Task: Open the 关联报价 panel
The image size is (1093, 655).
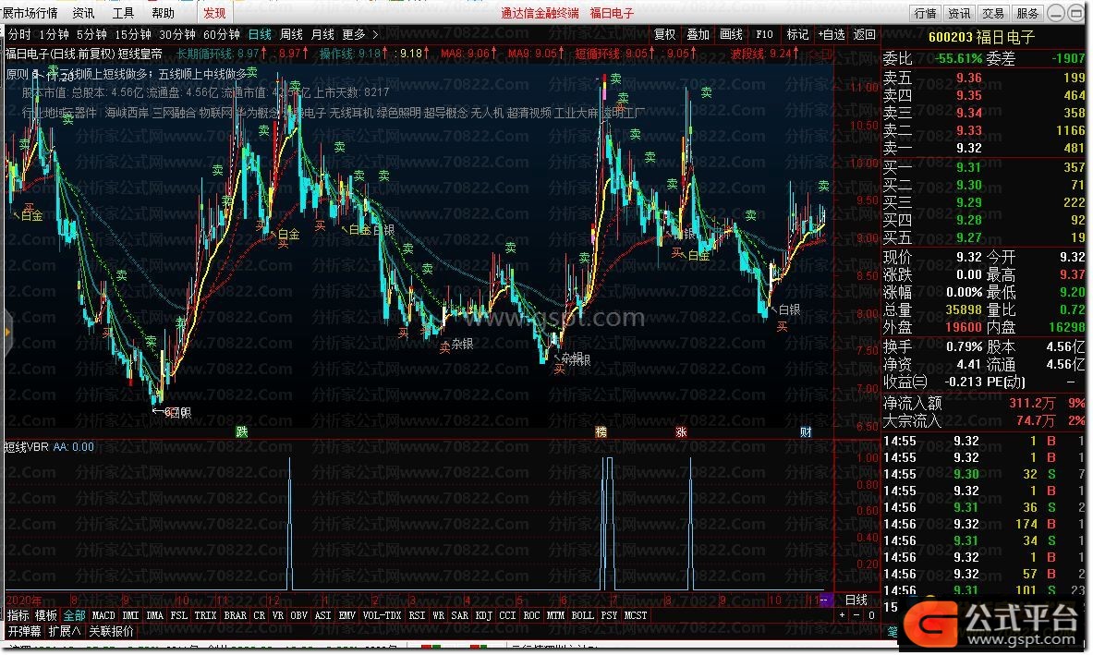Action: pyautogui.click(x=112, y=631)
